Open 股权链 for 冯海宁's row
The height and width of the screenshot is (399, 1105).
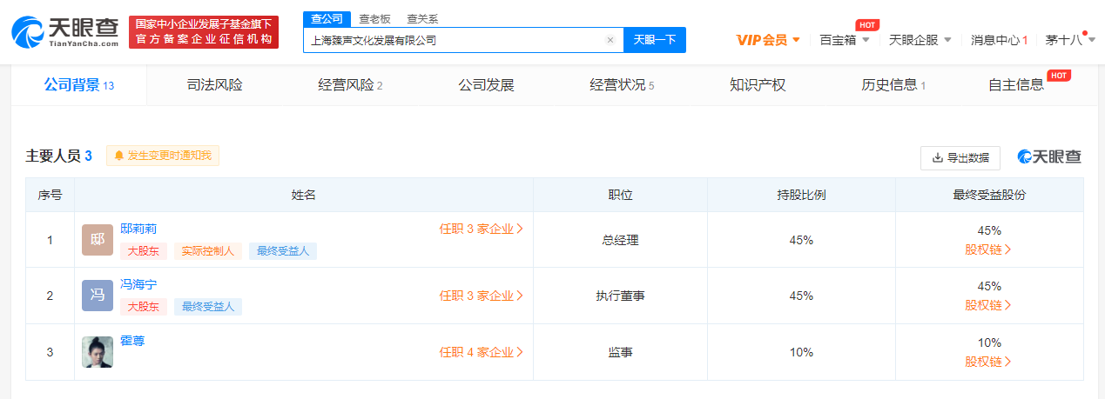click(988, 305)
